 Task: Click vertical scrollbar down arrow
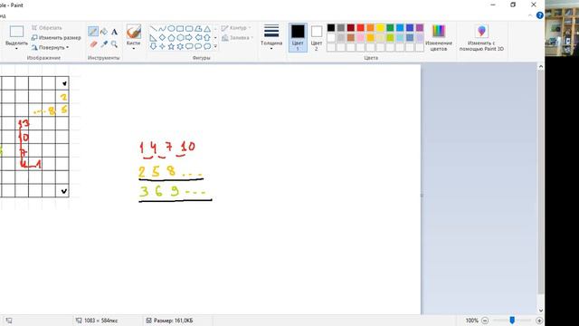pyautogui.click(x=541, y=311)
